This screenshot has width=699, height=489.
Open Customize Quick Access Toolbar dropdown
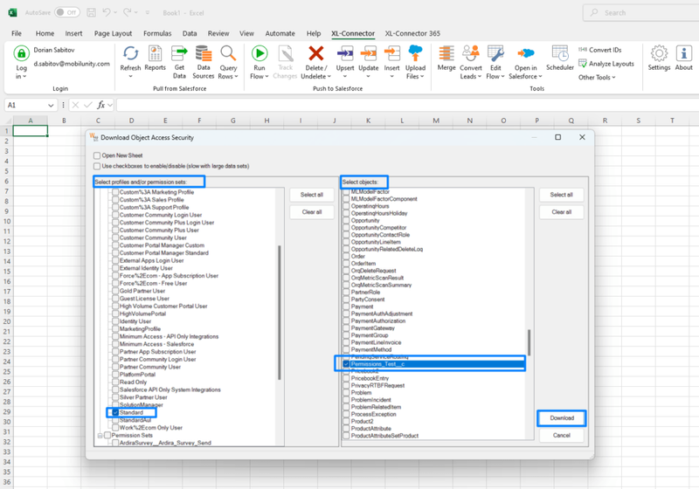pyautogui.click(x=148, y=12)
